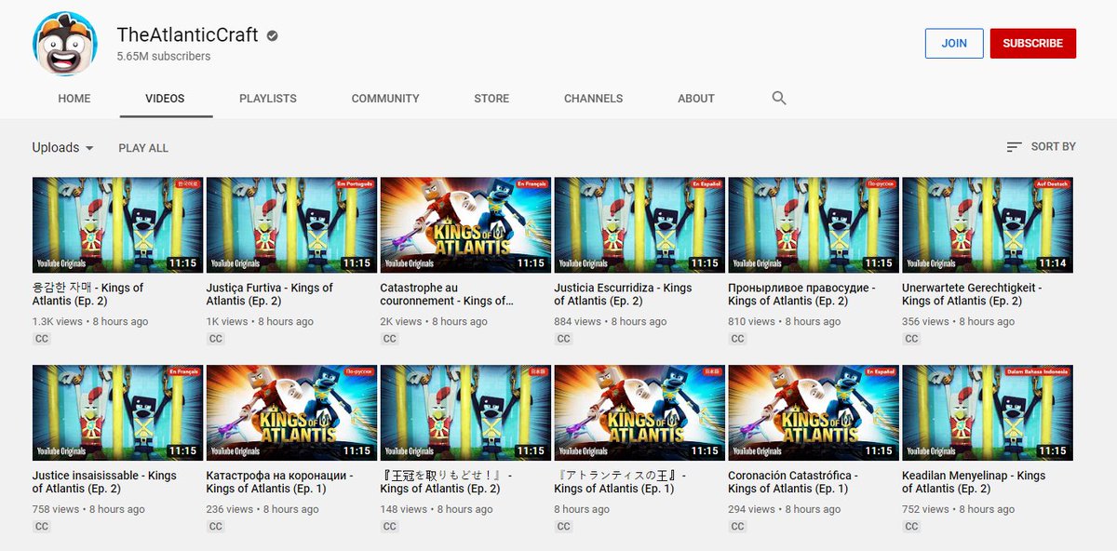Open Unerwartete Gerechtigkeit video title
The width and height of the screenshot is (1117, 551).
(x=972, y=294)
